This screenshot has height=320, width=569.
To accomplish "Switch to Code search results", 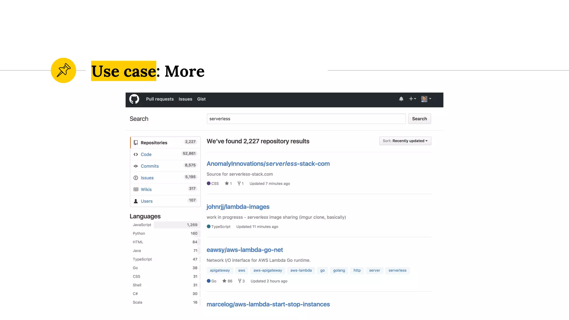I will 165,154.
